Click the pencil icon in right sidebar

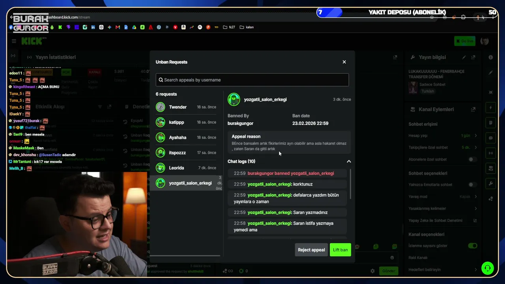pyautogui.click(x=491, y=73)
